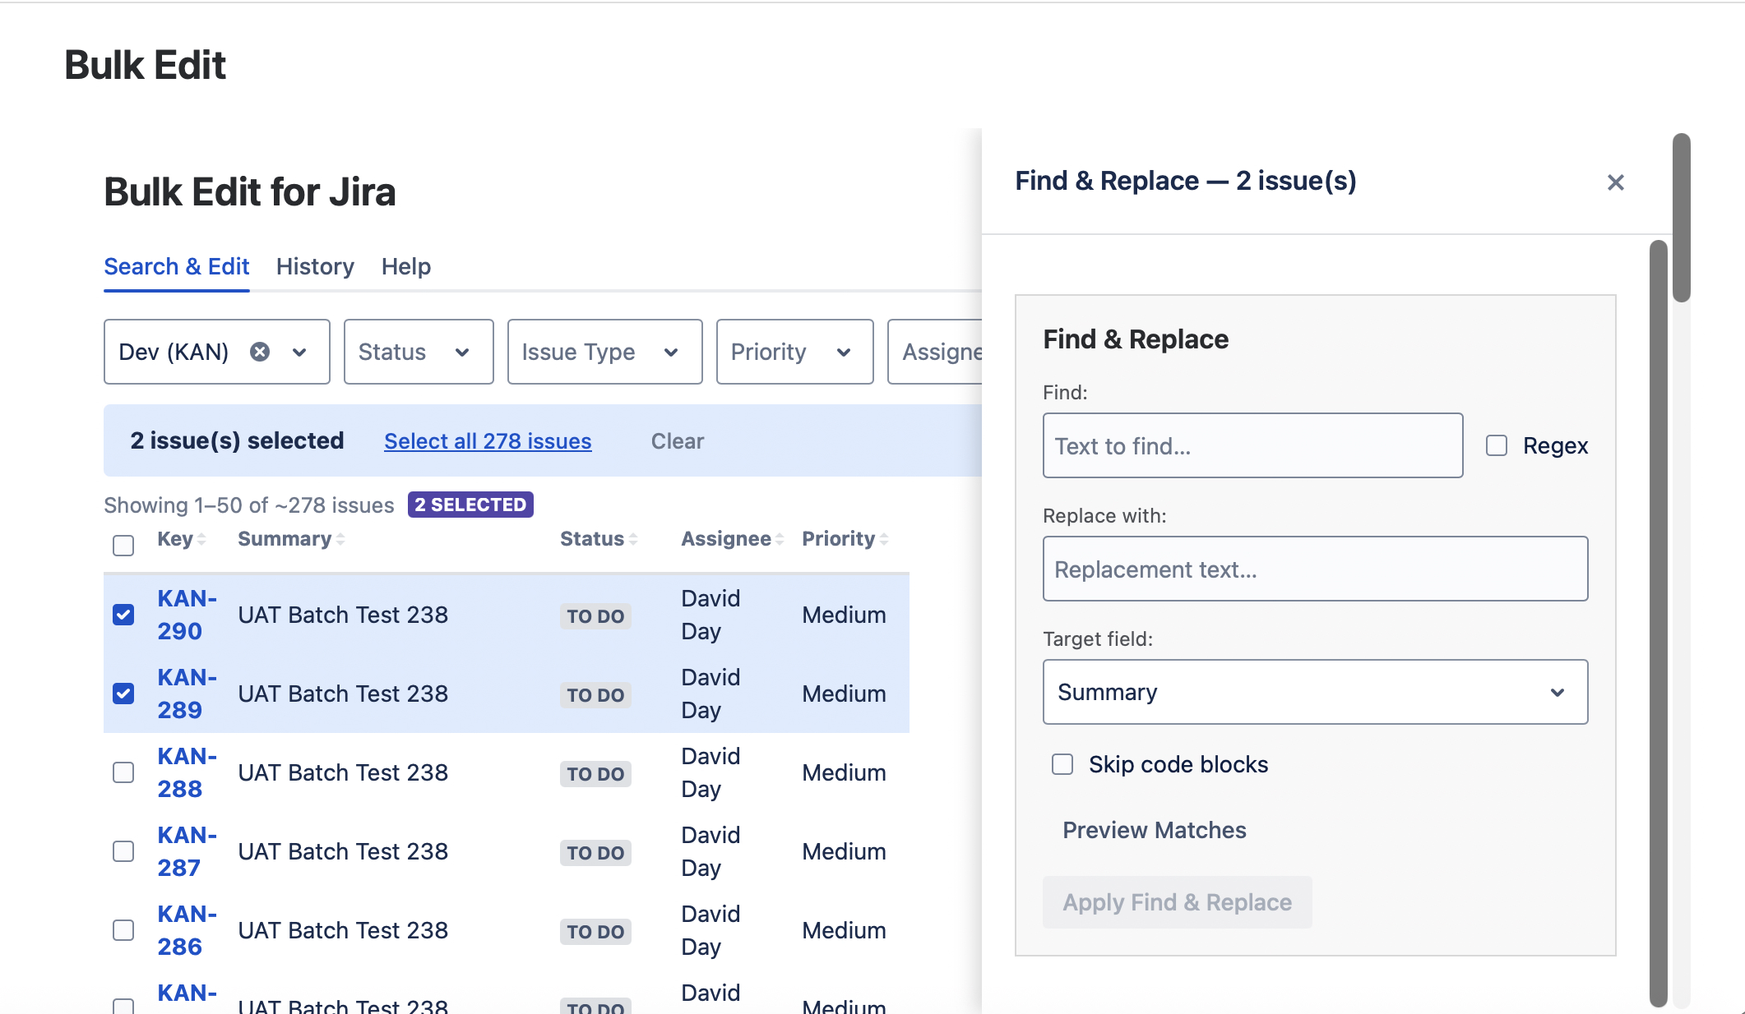Click TO DO status of KAN-290
The height and width of the screenshot is (1014, 1745).
[x=595, y=616]
